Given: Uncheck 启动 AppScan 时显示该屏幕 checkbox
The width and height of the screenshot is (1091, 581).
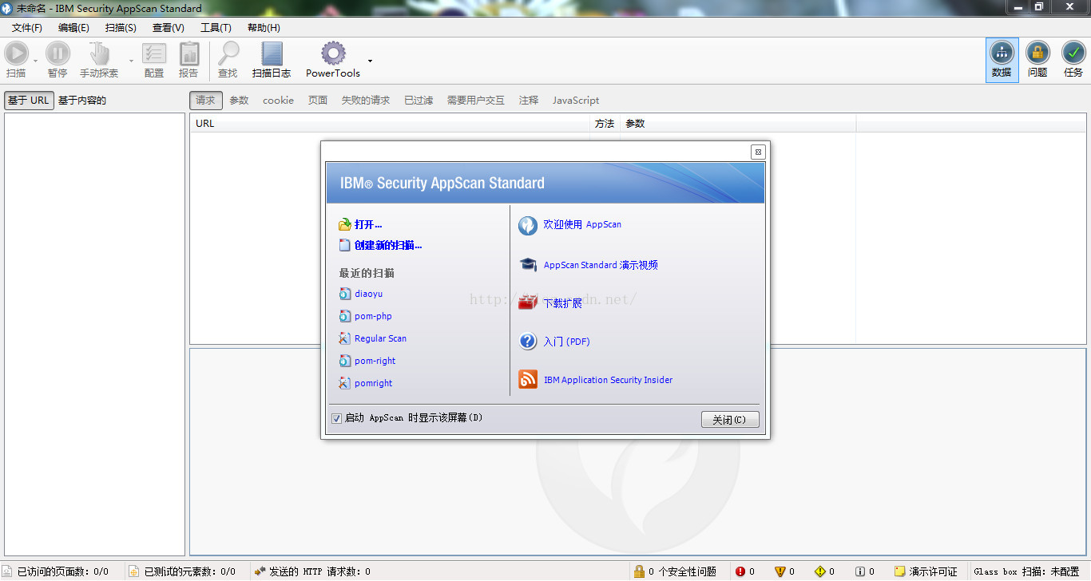Looking at the screenshot, I should [x=336, y=418].
